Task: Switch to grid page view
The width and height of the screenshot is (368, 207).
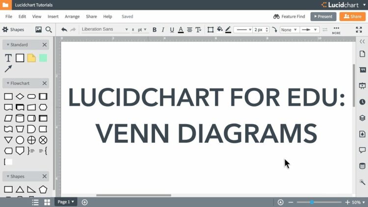Action: pyautogui.click(x=47, y=202)
